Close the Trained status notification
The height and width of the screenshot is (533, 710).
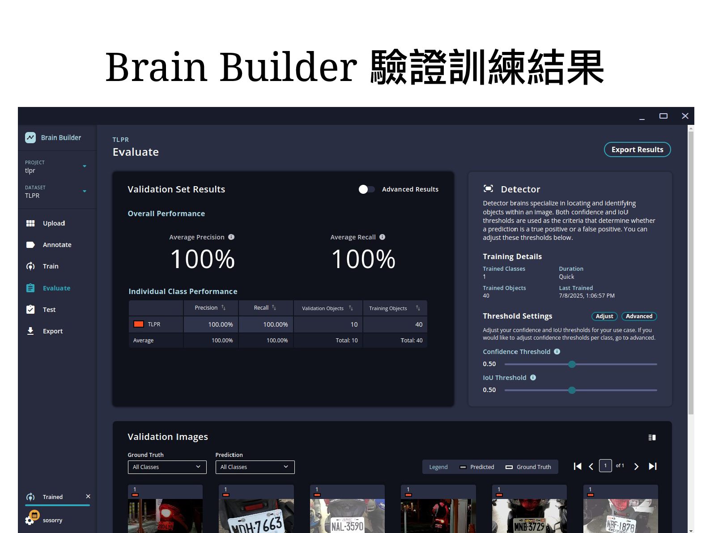[88, 496]
